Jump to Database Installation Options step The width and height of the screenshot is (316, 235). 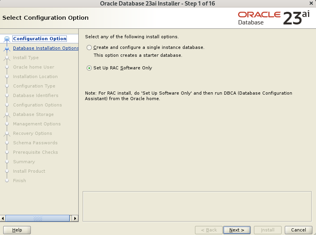point(46,48)
